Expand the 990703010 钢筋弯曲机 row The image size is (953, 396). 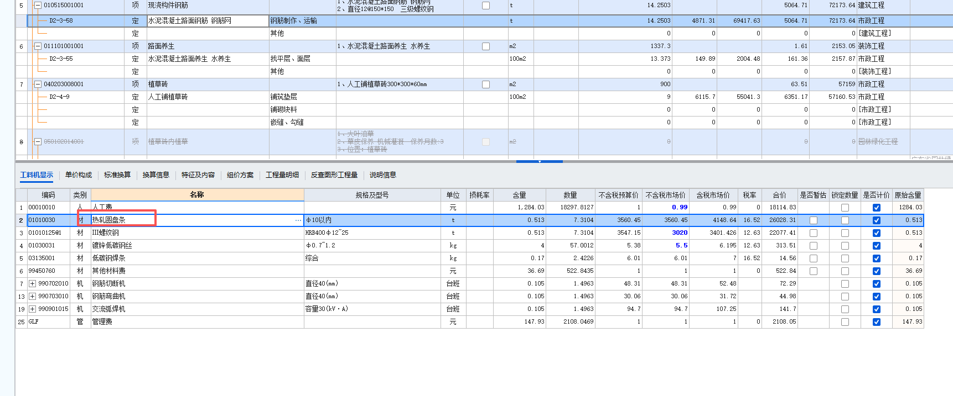pos(33,297)
